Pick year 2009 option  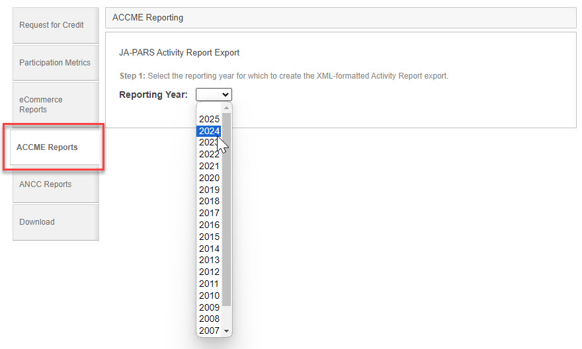click(209, 307)
